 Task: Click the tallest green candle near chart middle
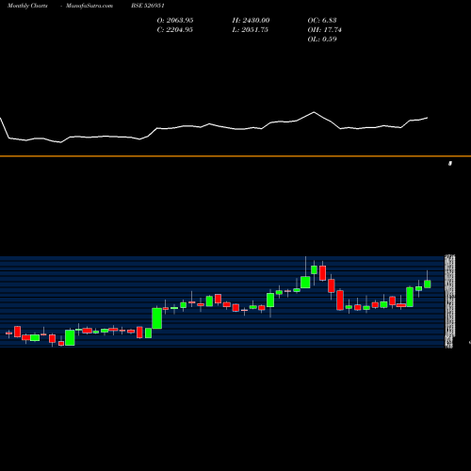tap(157, 318)
